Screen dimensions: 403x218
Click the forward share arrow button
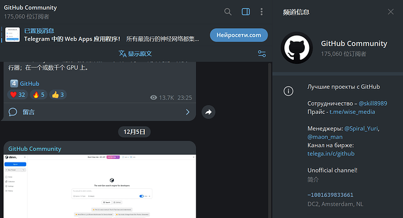click(x=209, y=112)
